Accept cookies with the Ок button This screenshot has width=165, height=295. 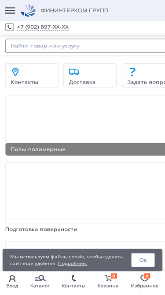tap(143, 260)
